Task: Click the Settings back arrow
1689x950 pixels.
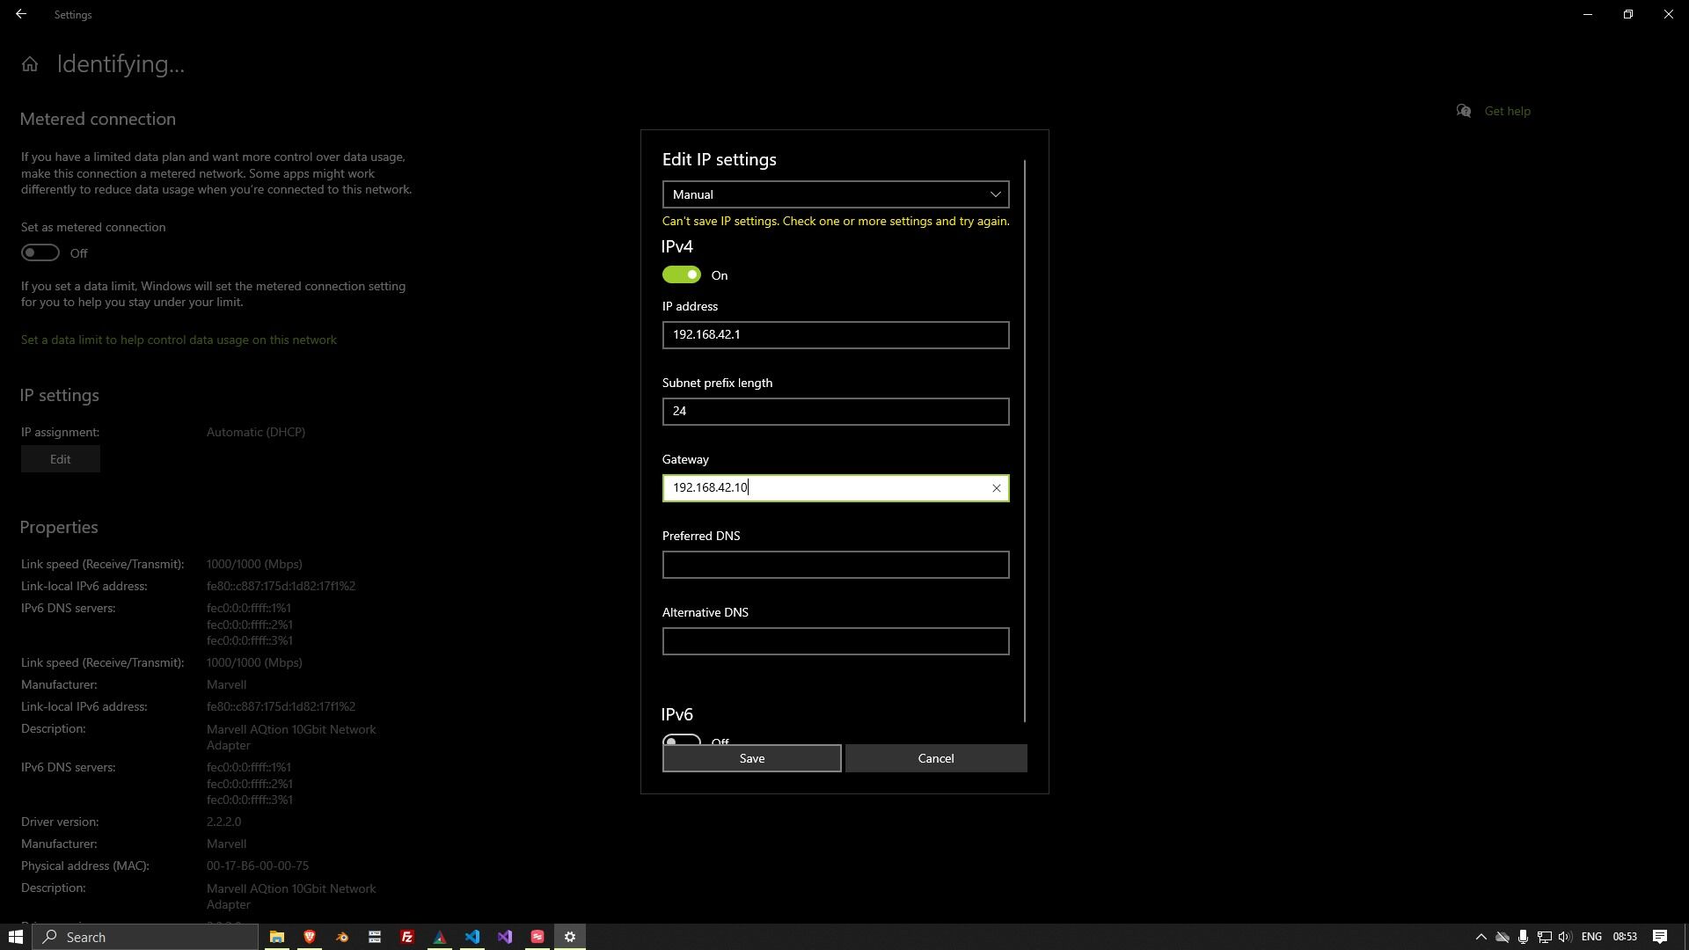Action: click(x=20, y=14)
